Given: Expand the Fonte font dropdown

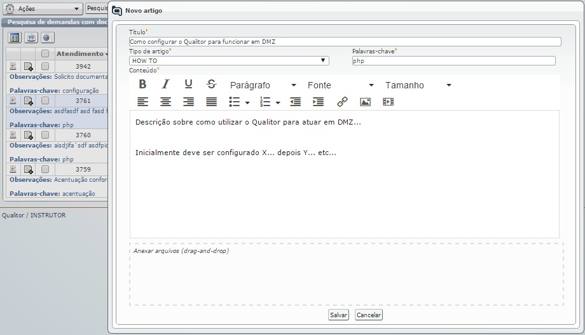Looking at the screenshot, I should 340,85.
